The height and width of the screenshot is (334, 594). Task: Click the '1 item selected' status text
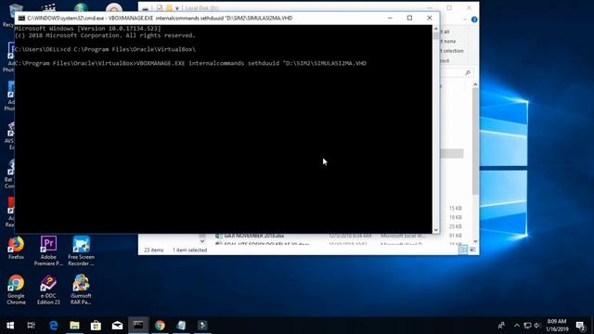click(189, 250)
